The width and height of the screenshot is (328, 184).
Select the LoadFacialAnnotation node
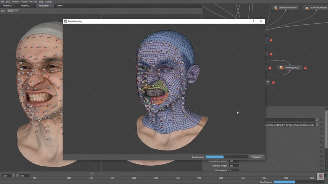[x=286, y=8]
